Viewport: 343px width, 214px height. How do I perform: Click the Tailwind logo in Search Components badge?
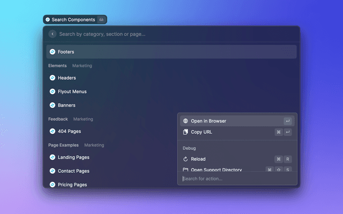(x=48, y=20)
